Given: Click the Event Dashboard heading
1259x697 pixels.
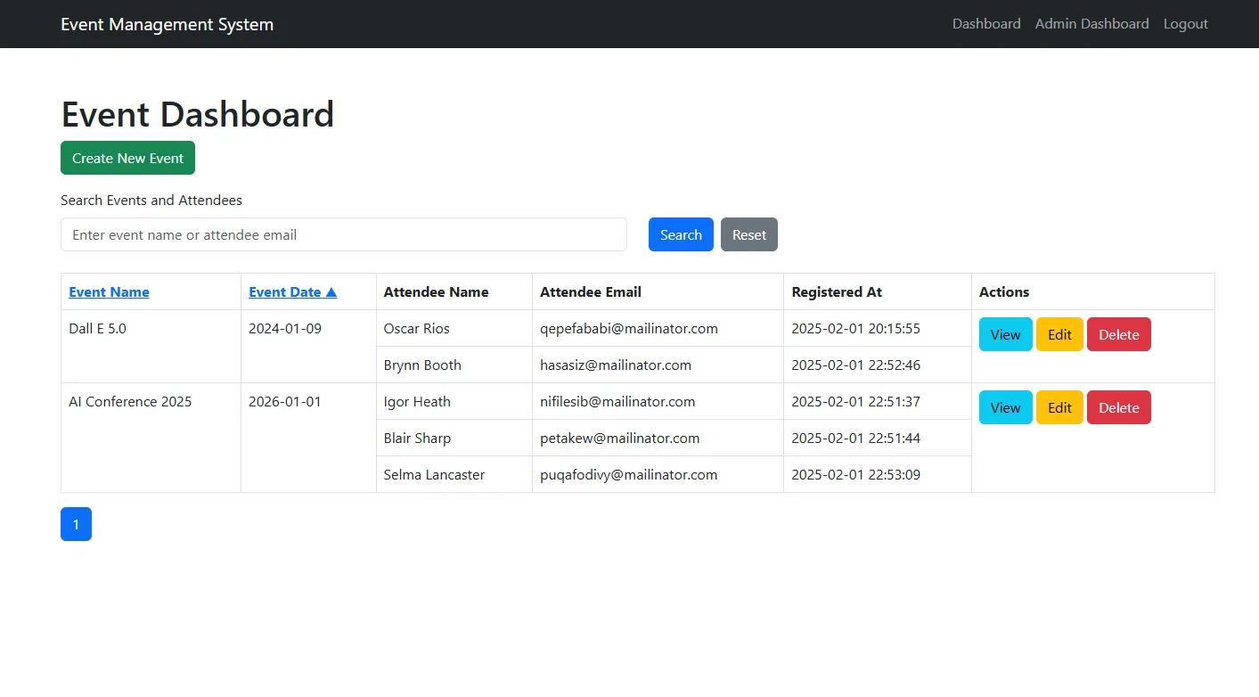Looking at the screenshot, I should 197,114.
